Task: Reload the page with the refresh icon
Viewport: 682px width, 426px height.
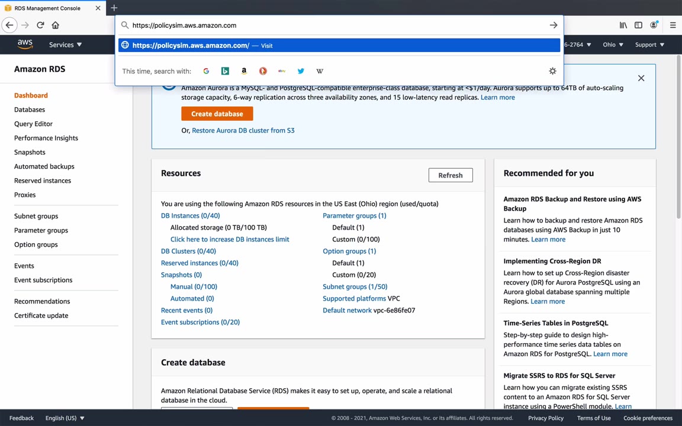Action: point(40,25)
